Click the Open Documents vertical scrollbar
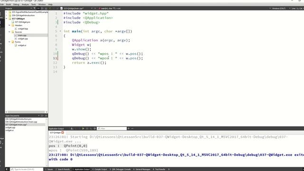Screen dimensions: 304x171 point(47,142)
